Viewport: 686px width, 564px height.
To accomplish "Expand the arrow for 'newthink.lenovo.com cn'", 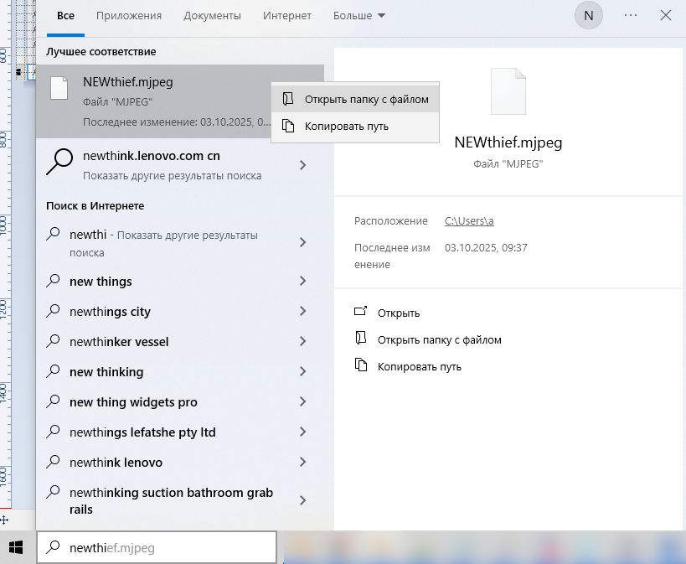I will (302, 166).
